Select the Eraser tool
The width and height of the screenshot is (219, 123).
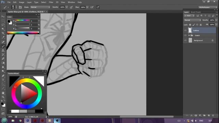point(3,59)
